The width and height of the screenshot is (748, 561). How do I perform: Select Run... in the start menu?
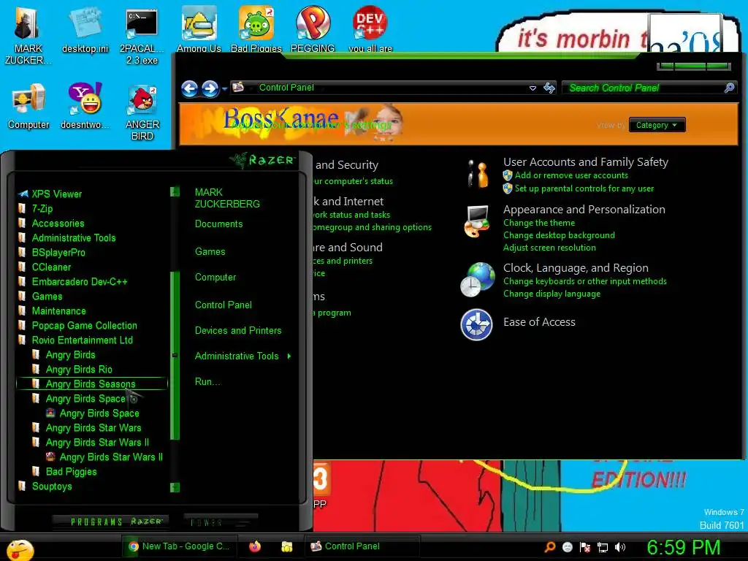[x=207, y=381]
